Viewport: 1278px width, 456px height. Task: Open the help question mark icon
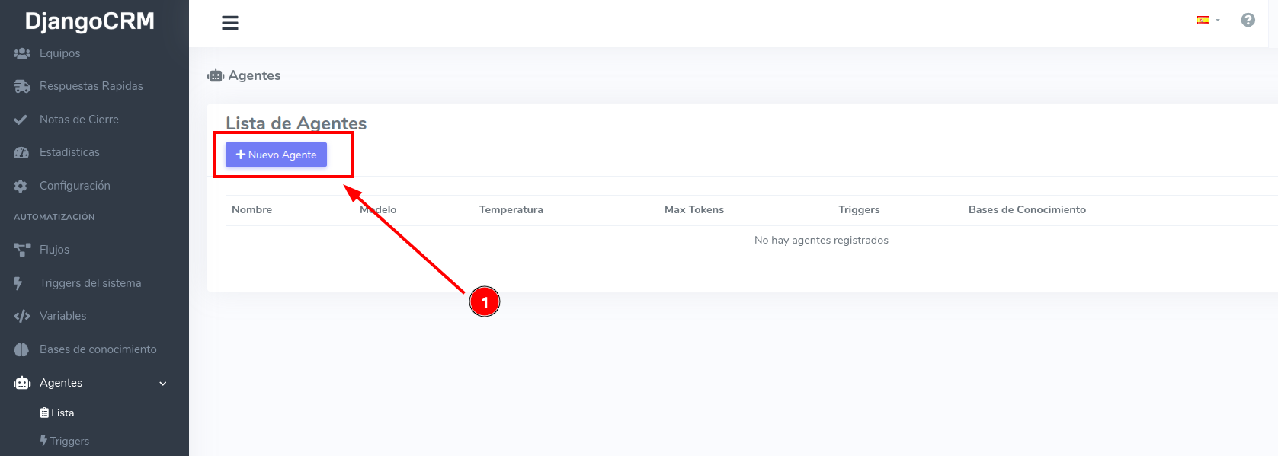click(x=1248, y=21)
